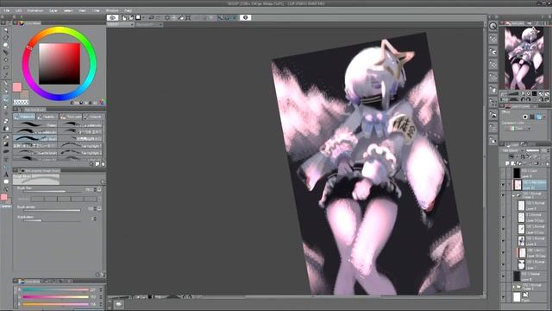The image size is (552, 311).
Task: Click the Redo arrow icon
Action: click(x=159, y=17)
